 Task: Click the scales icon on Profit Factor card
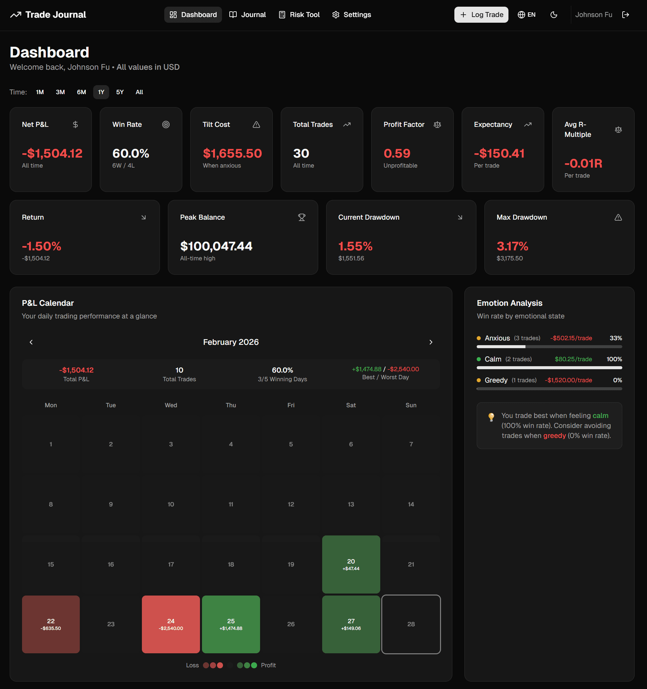point(437,125)
